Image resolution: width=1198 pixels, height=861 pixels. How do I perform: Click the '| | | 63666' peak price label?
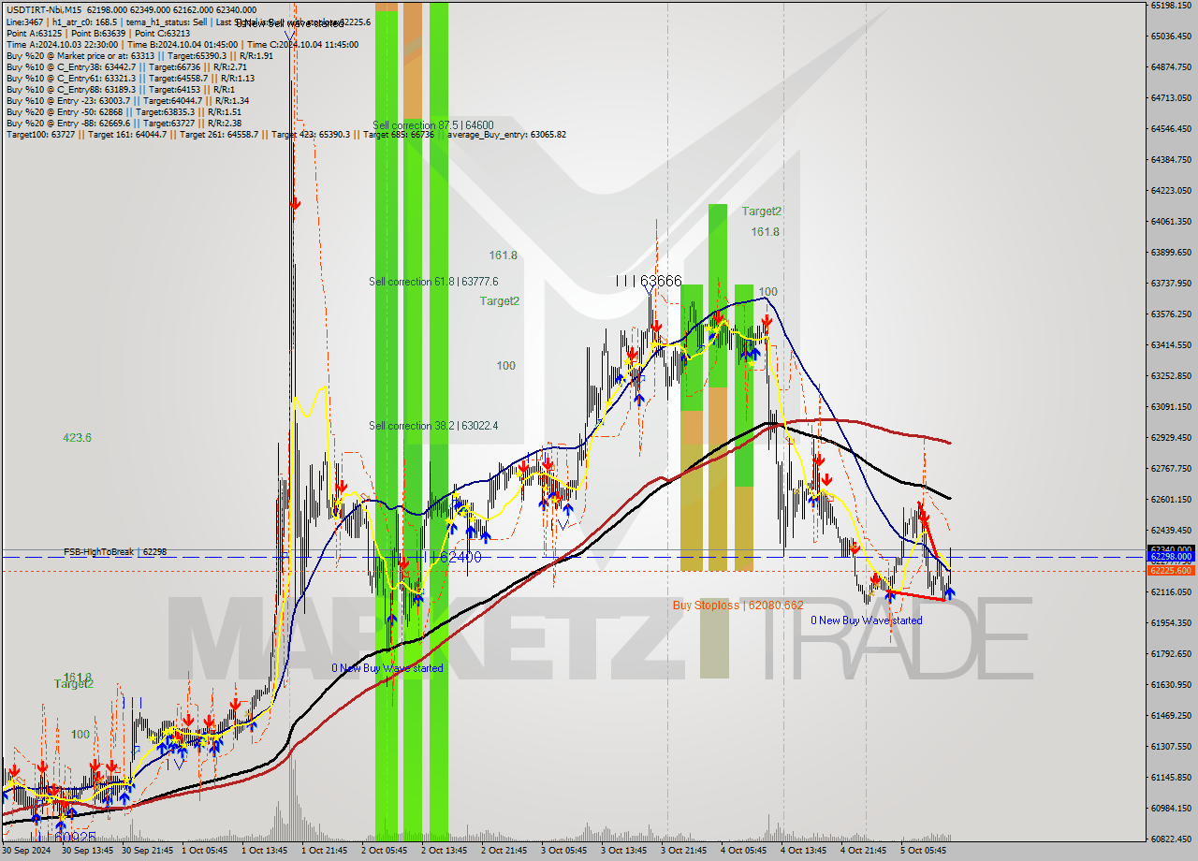649,281
